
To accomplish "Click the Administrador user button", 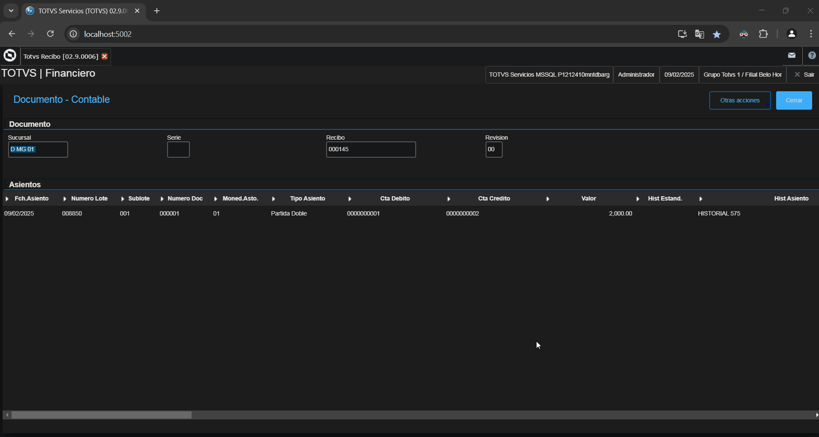I will 636,75.
